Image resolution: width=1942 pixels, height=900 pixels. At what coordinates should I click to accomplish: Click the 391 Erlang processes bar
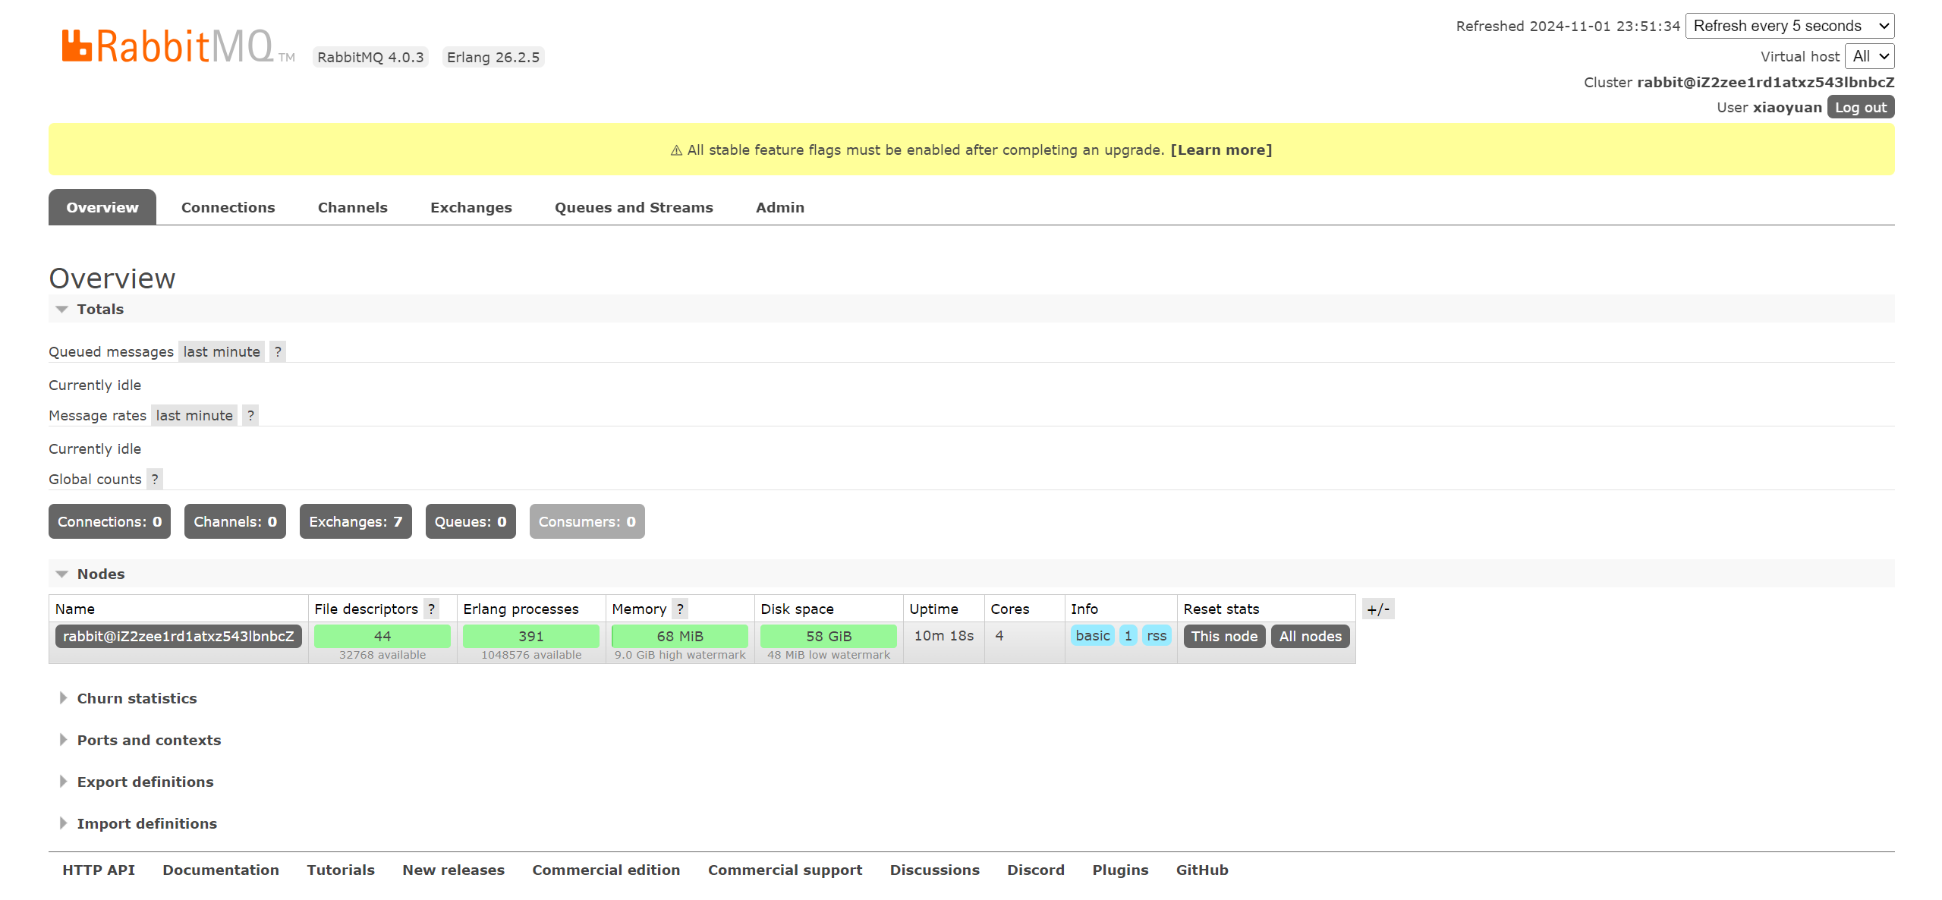(531, 636)
